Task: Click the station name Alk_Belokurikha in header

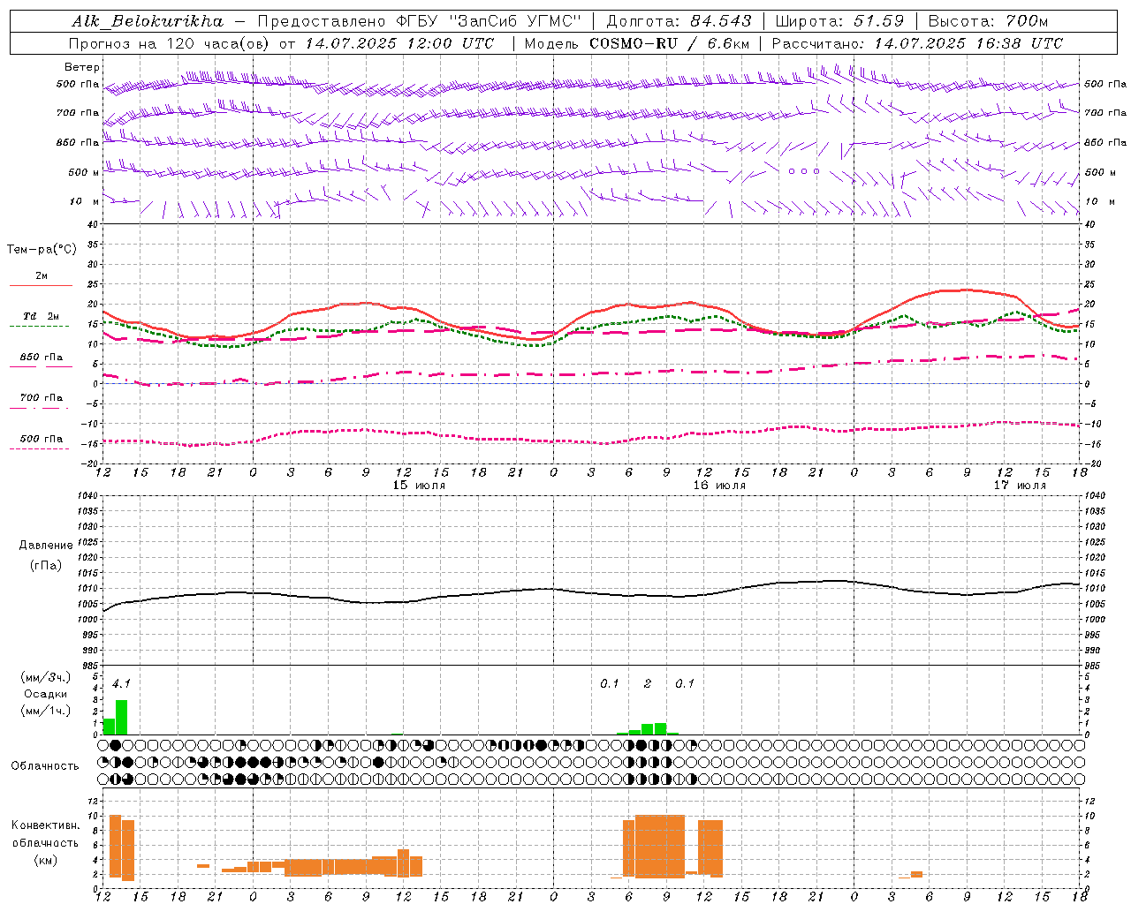Action: (x=148, y=21)
